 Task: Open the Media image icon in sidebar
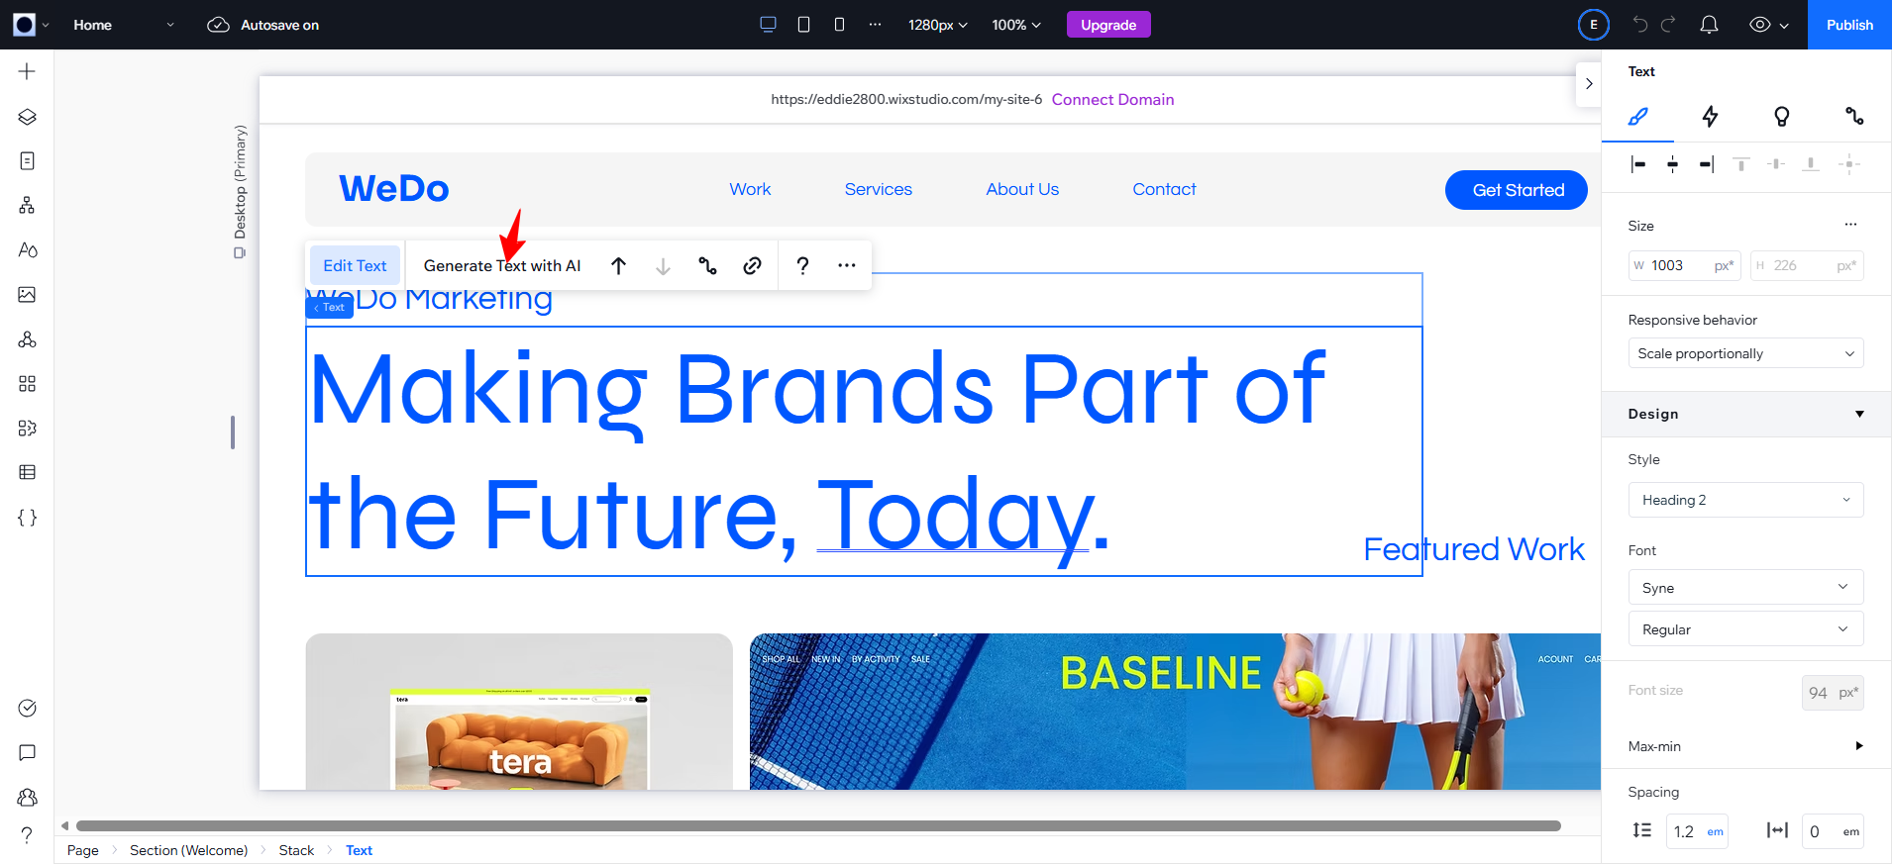tap(27, 294)
